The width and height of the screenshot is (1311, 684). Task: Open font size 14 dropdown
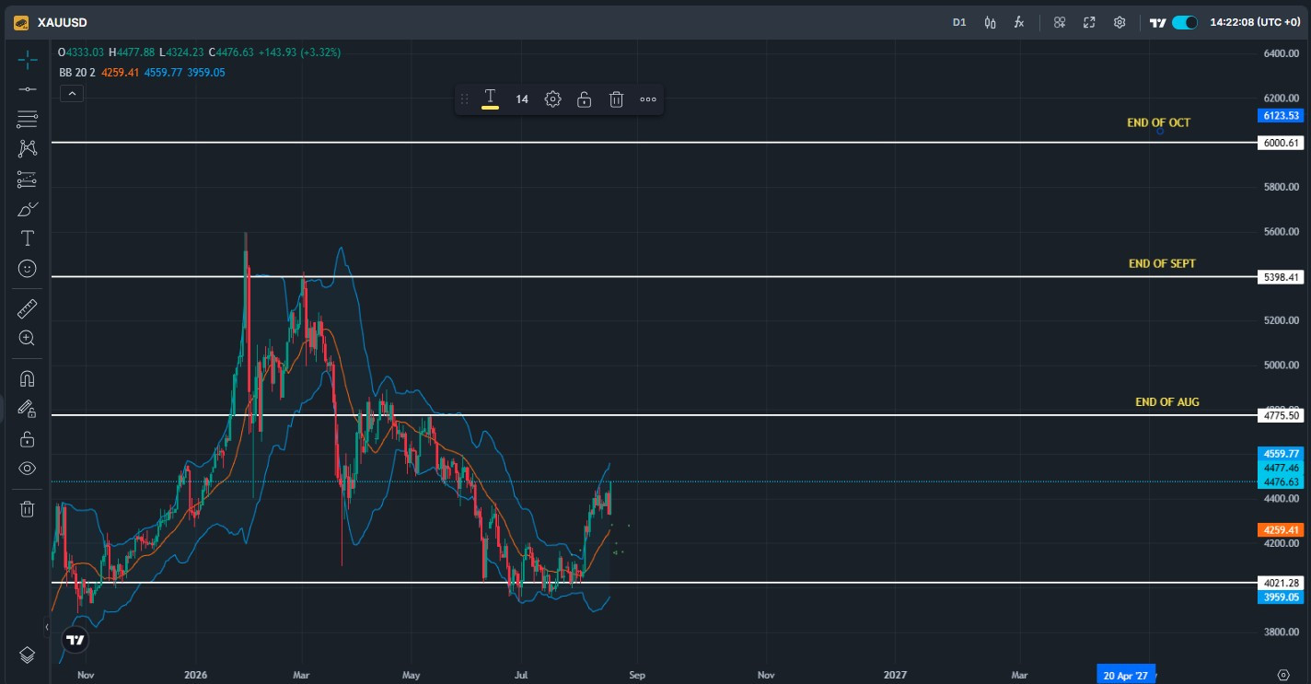tap(522, 99)
